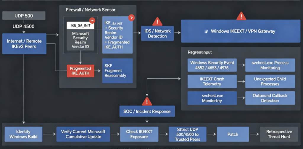The height and width of the screenshot is (149, 303).
Task: Select the SOC / Incident Response node
Action: pyautogui.click(x=147, y=111)
